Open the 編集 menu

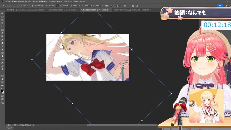pos(14,2)
